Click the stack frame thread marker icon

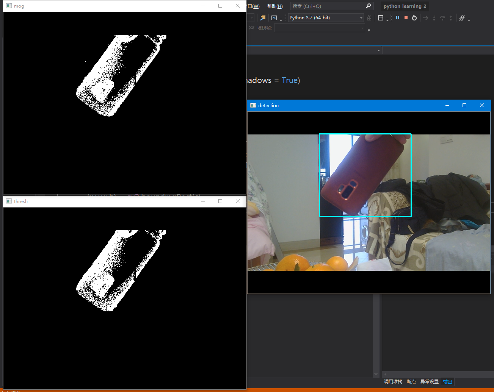252,27
